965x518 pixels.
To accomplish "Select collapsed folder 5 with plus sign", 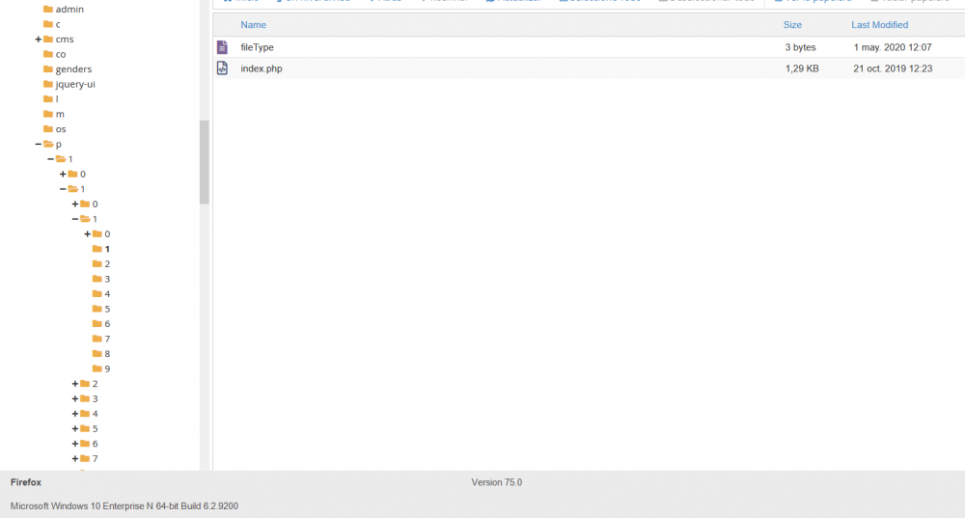I will [95, 429].
